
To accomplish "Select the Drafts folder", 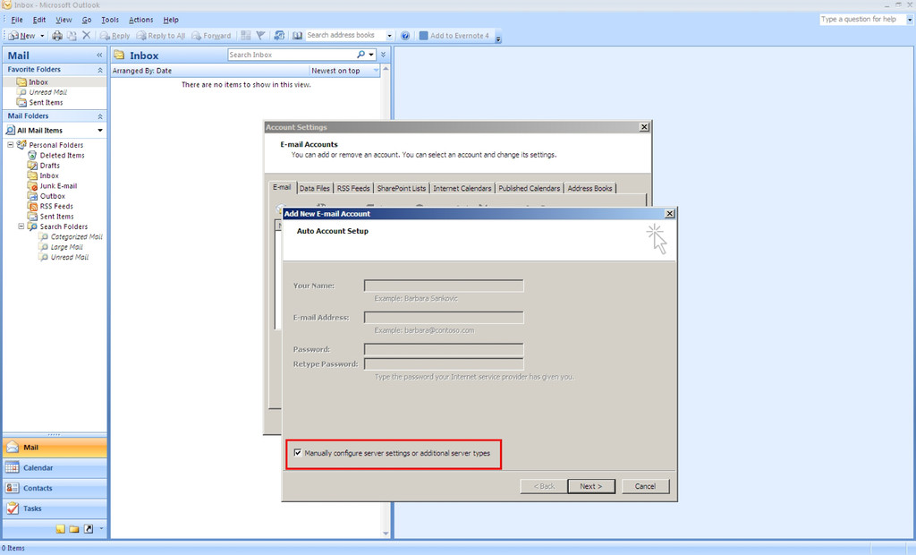I will [x=49, y=166].
